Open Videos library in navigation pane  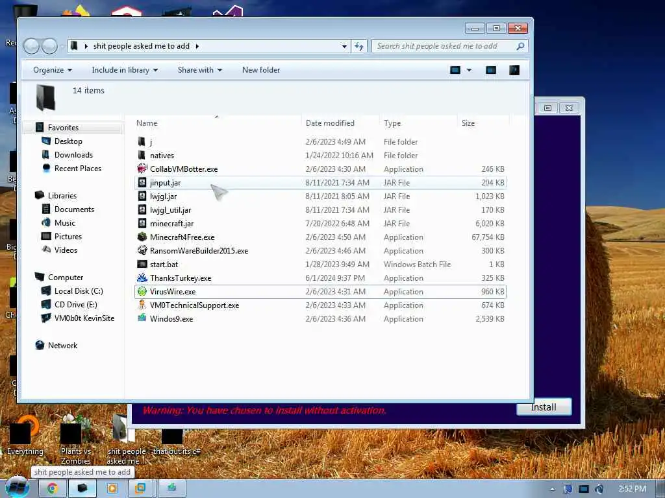pos(66,250)
